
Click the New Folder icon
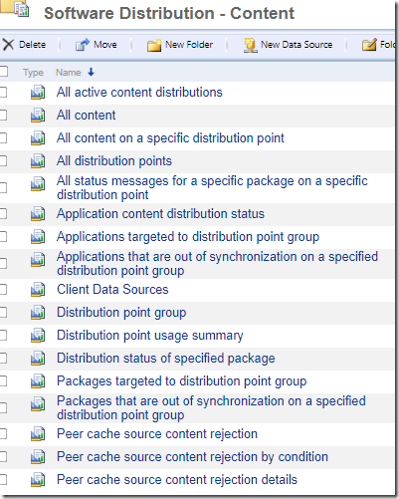click(154, 45)
